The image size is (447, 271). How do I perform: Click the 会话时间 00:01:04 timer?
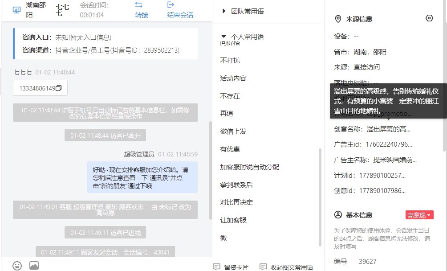point(94,10)
